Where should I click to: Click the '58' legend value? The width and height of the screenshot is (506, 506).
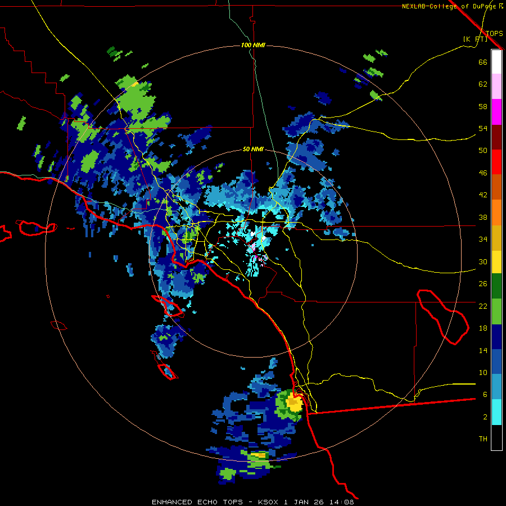click(x=483, y=106)
